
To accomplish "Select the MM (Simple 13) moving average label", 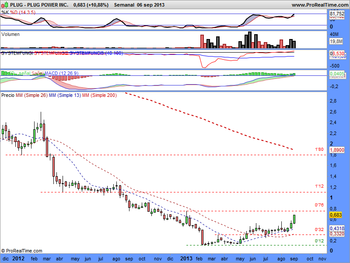I will pos(65,95).
